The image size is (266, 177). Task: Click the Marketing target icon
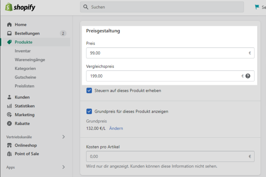tap(9, 115)
